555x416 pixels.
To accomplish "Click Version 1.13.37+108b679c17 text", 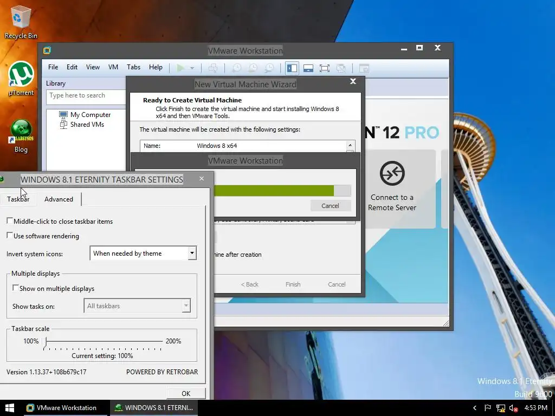I will pyautogui.click(x=47, y=372).
